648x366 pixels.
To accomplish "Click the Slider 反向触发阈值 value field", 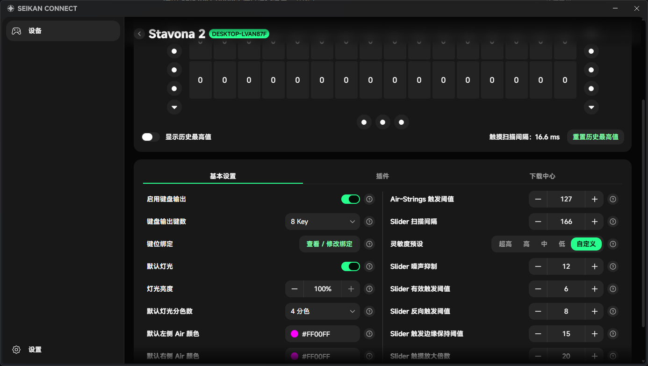I will coord(566,311).
